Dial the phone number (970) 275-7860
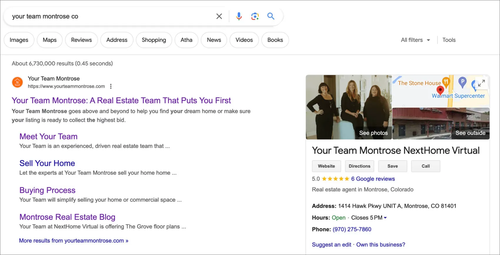This screenshot has width=500, height=255. point(352,229)
